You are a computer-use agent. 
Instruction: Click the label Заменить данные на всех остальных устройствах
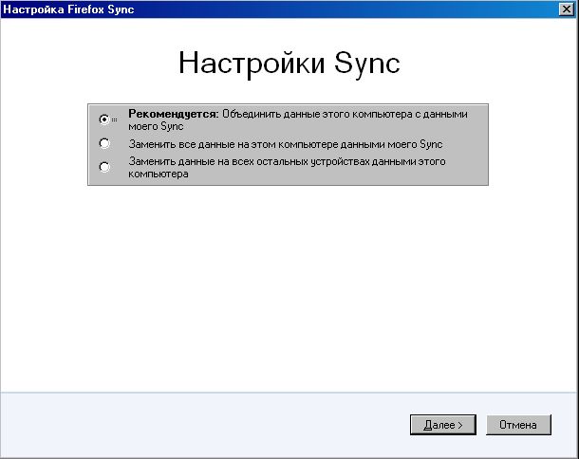(287, 168)
